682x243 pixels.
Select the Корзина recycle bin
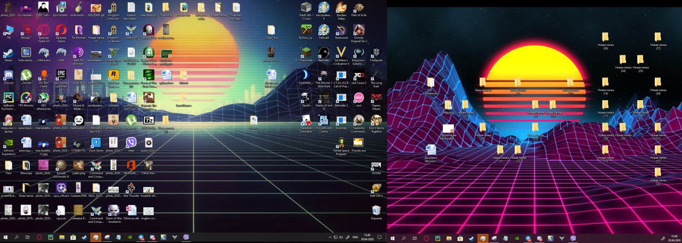(x=376, y=212)
